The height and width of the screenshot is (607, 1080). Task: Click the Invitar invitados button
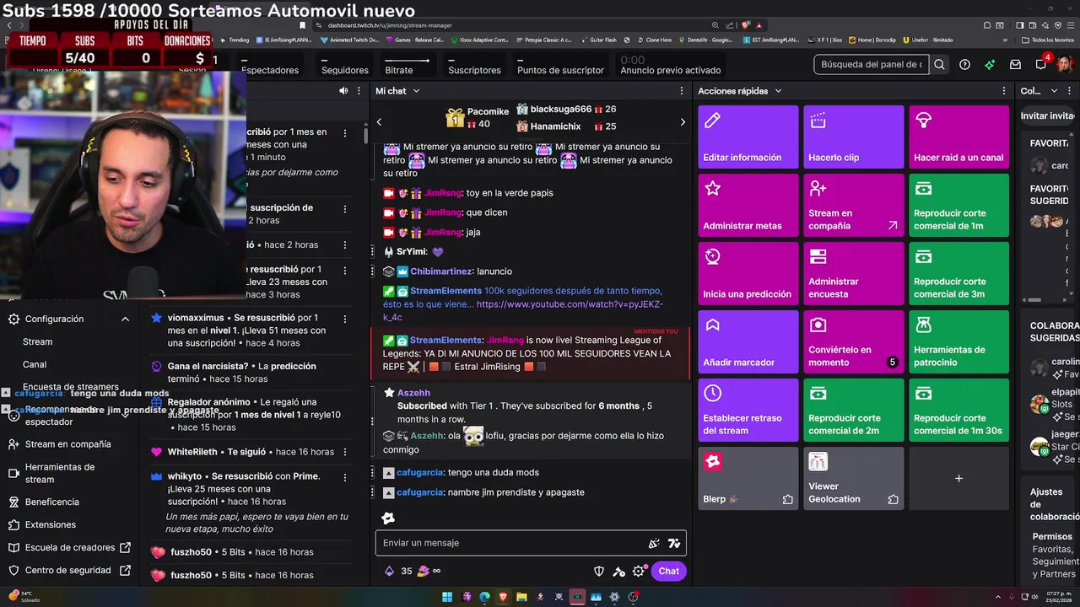[x=1049, y=115]
